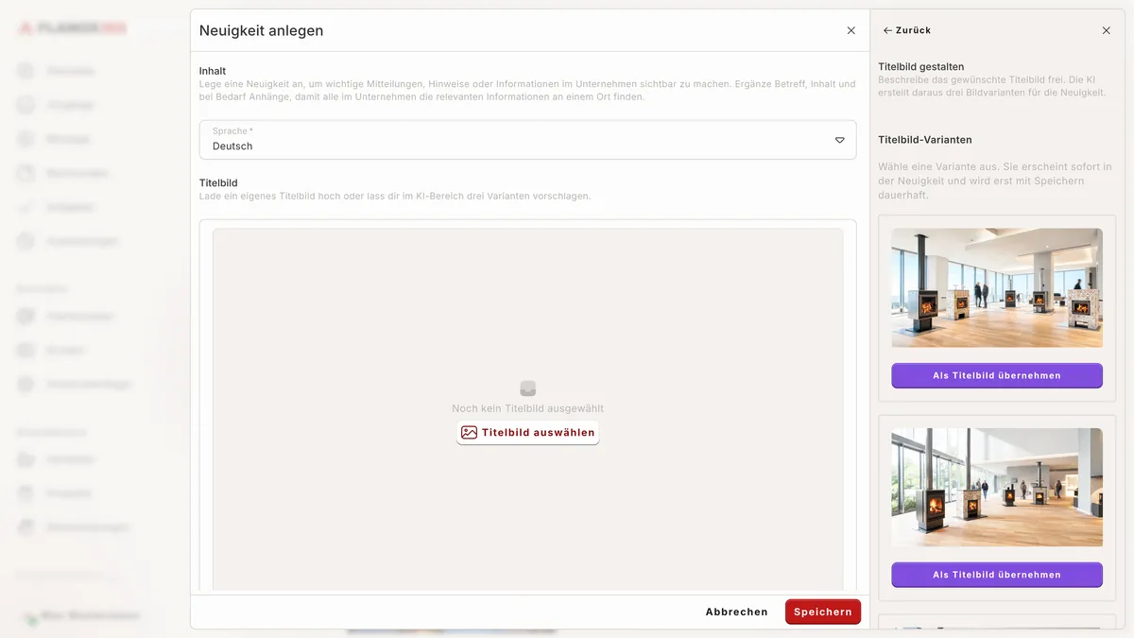This screenshot has width=1134, height=638.
Task: Go back using the Zurück link
Action: point(907,30)
